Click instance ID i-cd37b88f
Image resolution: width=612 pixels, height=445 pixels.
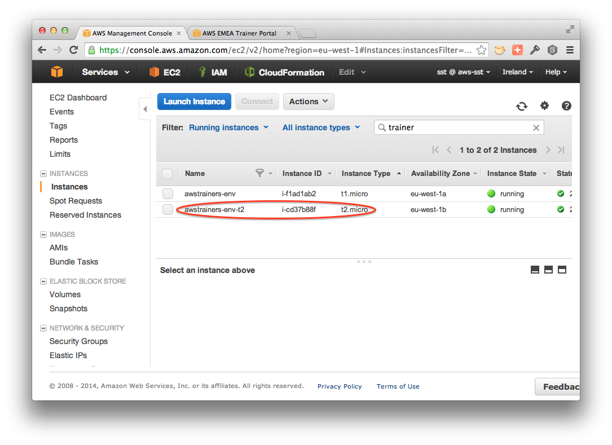tap(299, 210)
